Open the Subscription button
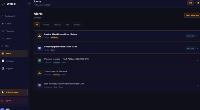 pyautogui.click(x=14, y=92)
